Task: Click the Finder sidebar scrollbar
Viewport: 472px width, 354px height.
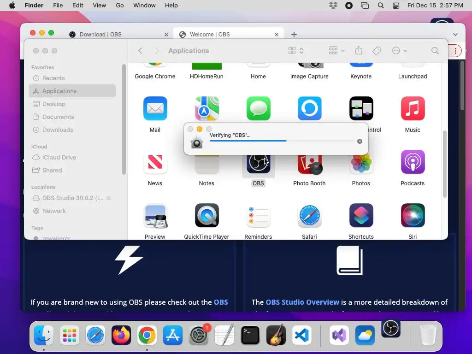Action: coord(124,119)
